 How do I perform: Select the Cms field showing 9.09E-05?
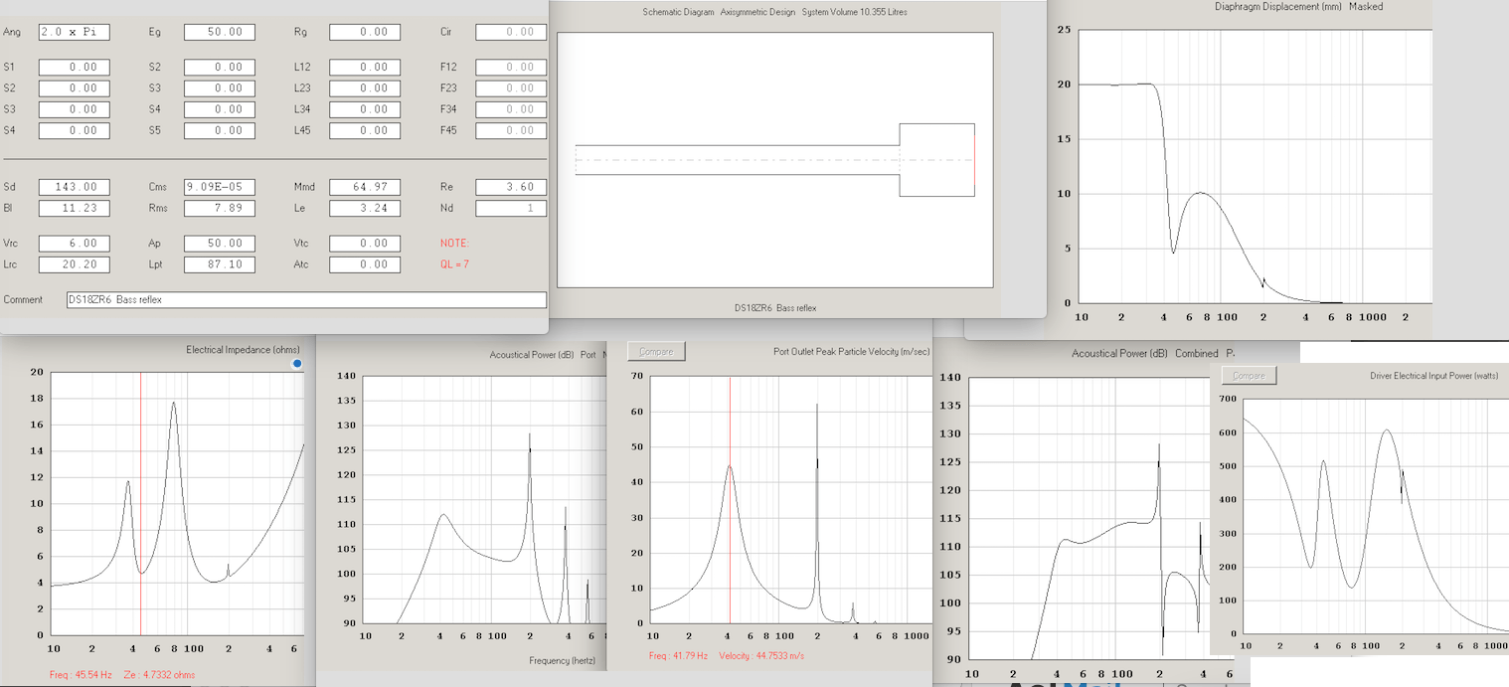tap(220, 187)
